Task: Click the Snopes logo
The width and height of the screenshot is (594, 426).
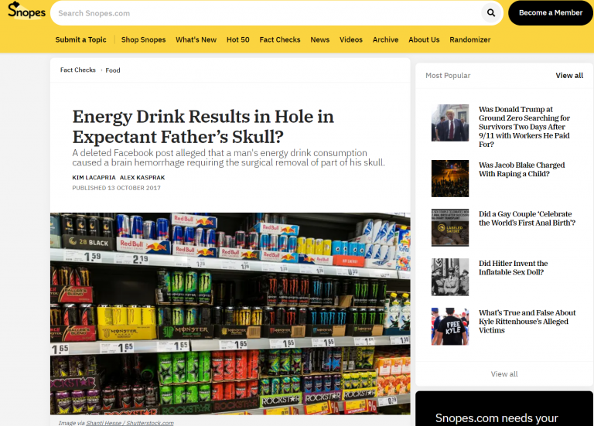Action: [x=26, y=11]
